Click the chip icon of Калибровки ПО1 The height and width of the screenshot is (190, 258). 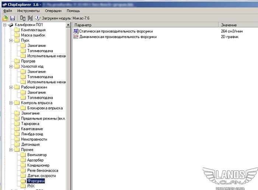(10, 25)
